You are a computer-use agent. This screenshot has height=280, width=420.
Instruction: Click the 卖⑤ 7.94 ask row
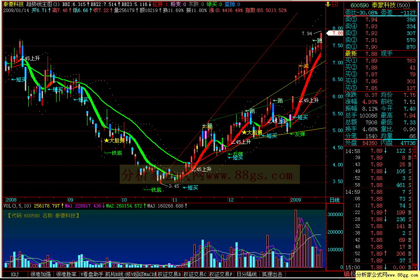click(x=381, y=20)
